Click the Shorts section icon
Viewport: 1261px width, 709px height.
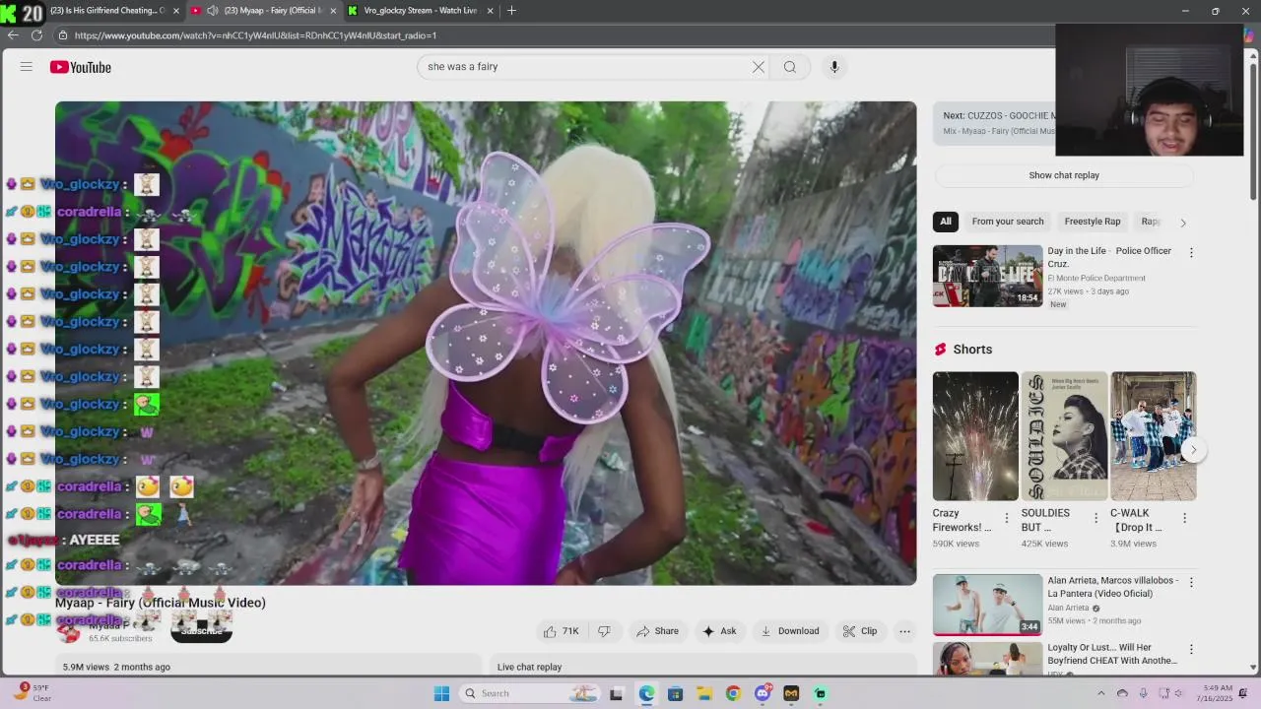(940, 350)
